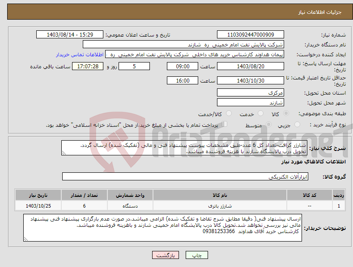
Task: Click the شارژر باتری item name cell
Action: (x=220, y=206)
